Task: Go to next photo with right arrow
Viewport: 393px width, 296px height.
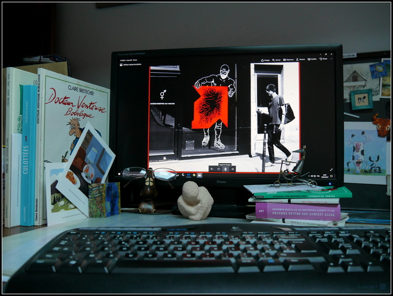Action: 232,169
